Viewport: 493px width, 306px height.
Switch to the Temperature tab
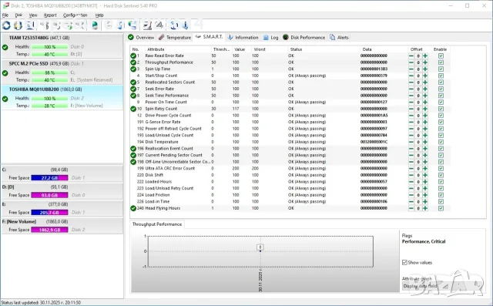pos(175,38)
